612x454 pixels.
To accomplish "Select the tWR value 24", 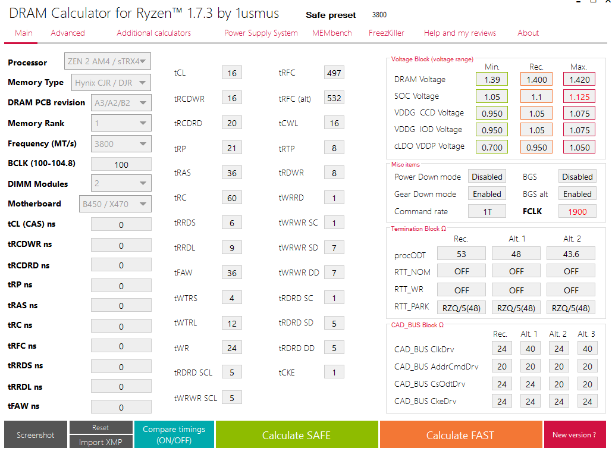I will click(232, 347).
